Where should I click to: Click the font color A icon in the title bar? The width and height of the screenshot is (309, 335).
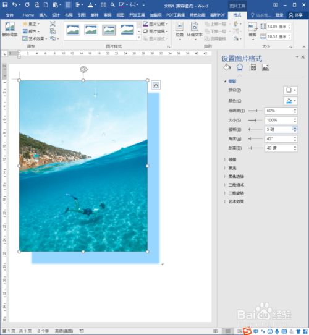point(90,5)
